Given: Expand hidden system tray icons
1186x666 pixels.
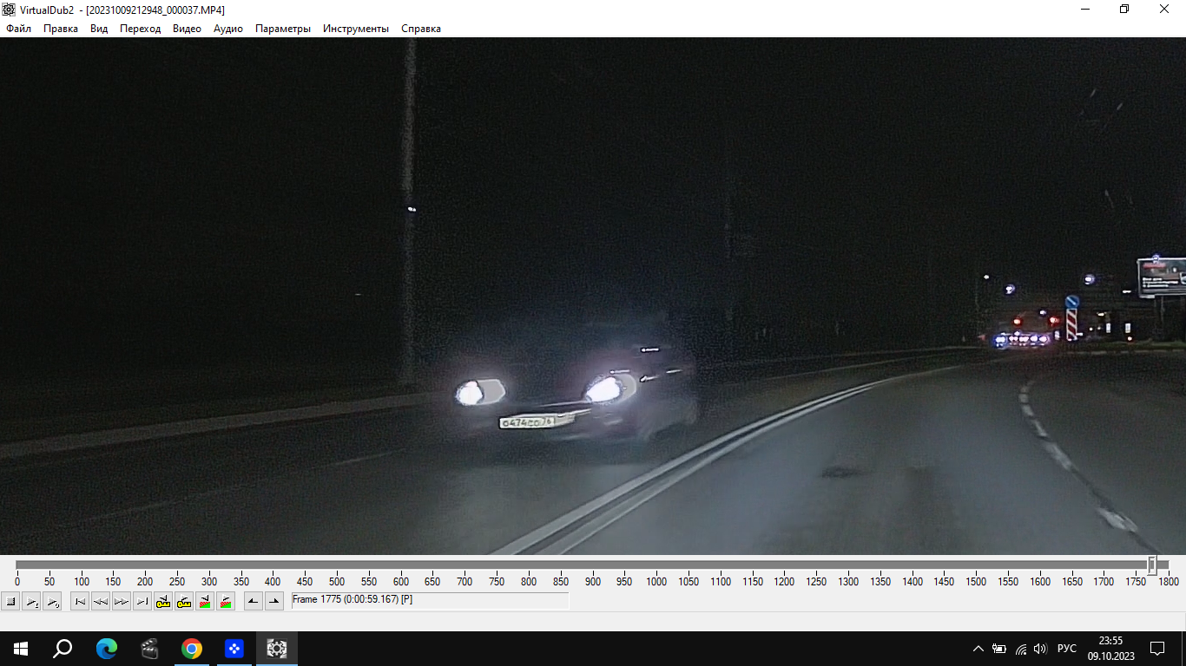Looking at the screenshot, I should coord(978,649).
